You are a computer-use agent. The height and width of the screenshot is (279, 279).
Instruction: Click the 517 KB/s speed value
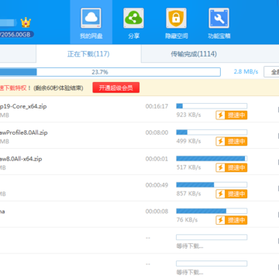click(x=188, y=167)
